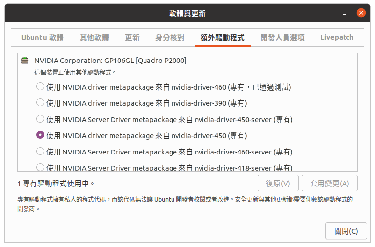Choose nvidia-driver-460-server radio option

click(x=40, y=152)
